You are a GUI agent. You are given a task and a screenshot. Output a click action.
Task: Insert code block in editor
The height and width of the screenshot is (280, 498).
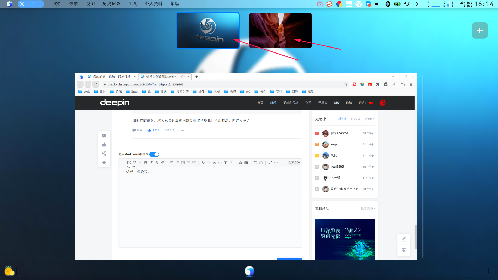point(214,163)
